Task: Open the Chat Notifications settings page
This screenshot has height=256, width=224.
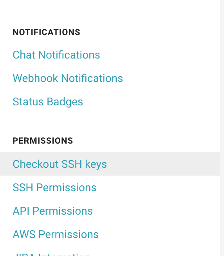Action: [x=56, y=55]
